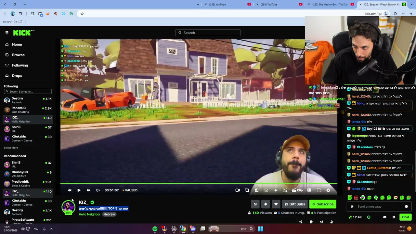
Task: Focus the 'Search Someone...' following filter
Action: pyautogui.click(x=28, y=92)
